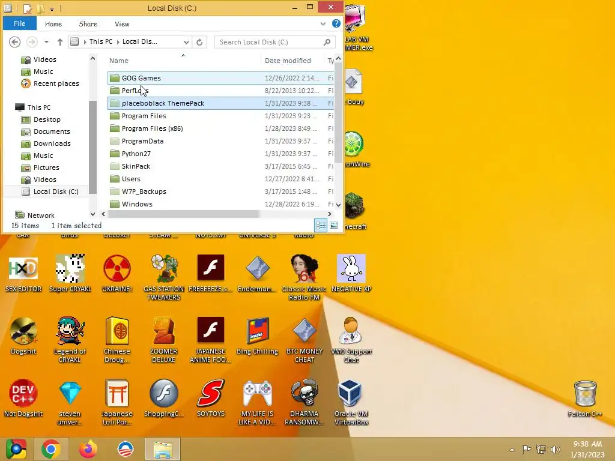
Task: Open Firefox from the taskbar
Action: pos(88,449)
